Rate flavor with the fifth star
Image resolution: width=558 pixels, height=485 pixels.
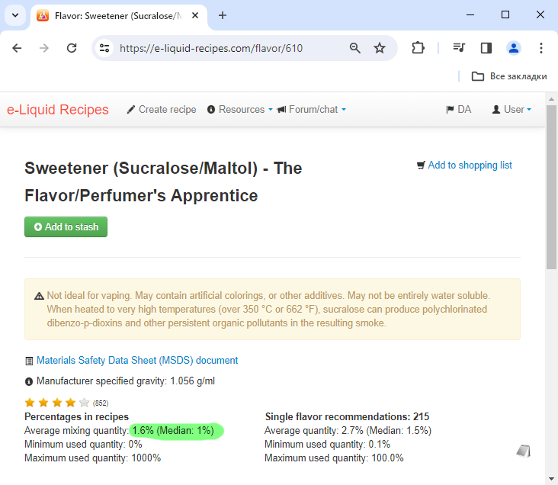pyautogui.click(x=84, y=403)
